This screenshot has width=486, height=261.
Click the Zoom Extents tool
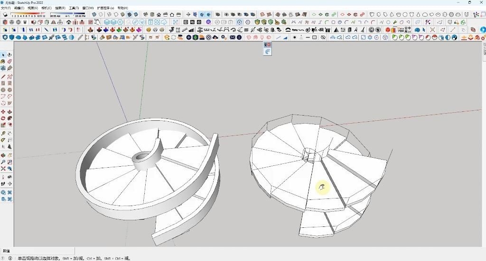tap(3, 169)
